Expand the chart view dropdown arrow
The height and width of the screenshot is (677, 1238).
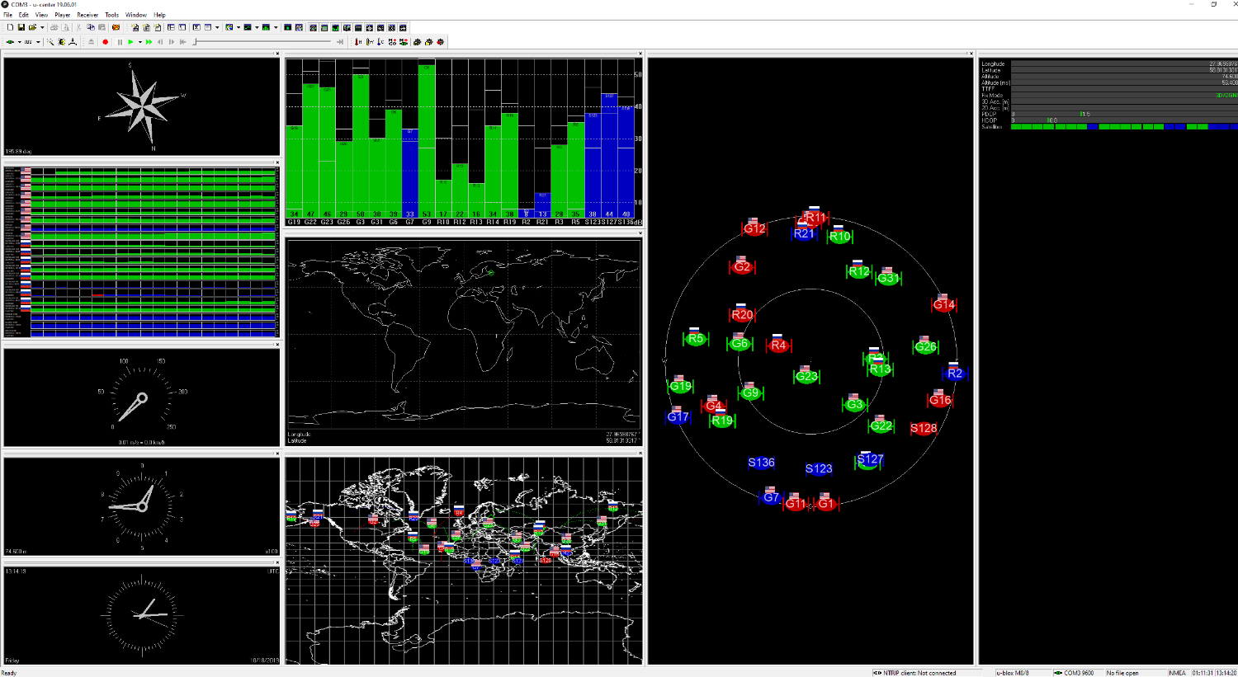point(257,27)
